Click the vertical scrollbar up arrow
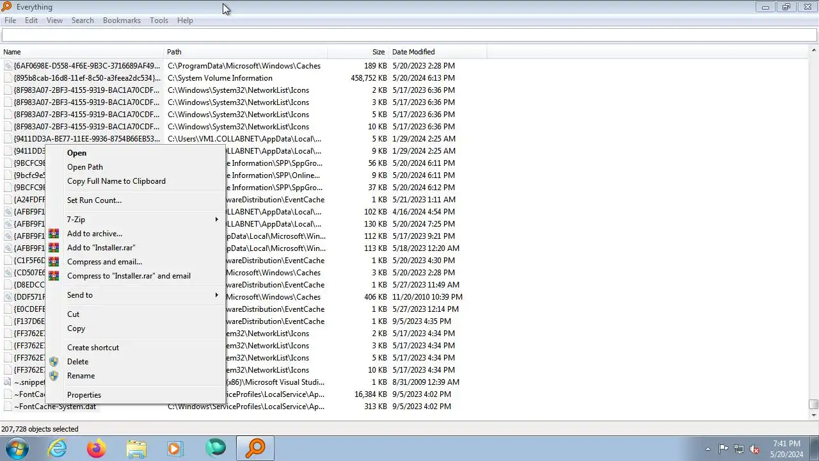 click(813, 51)
